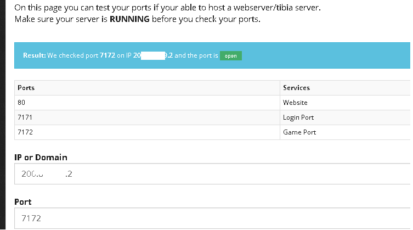Click the IP or Domain input field
Screen dimensions: 413x230
pos(212,173)
